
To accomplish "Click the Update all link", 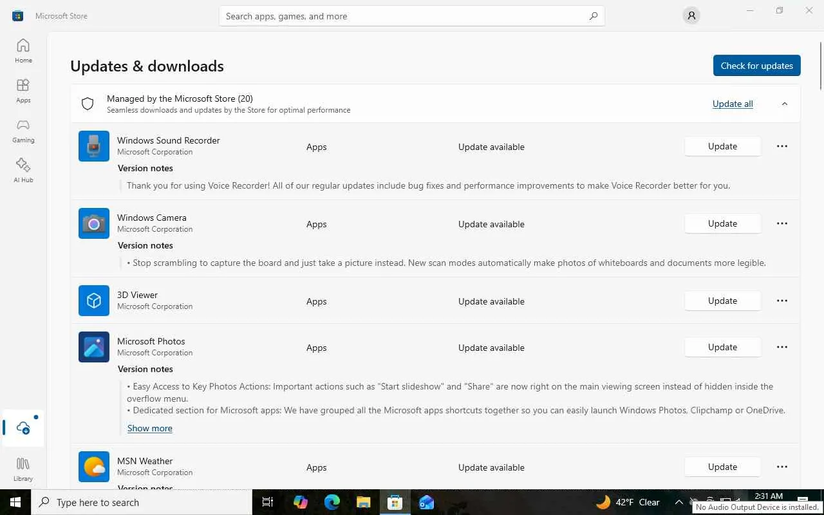I will [733, 104].
